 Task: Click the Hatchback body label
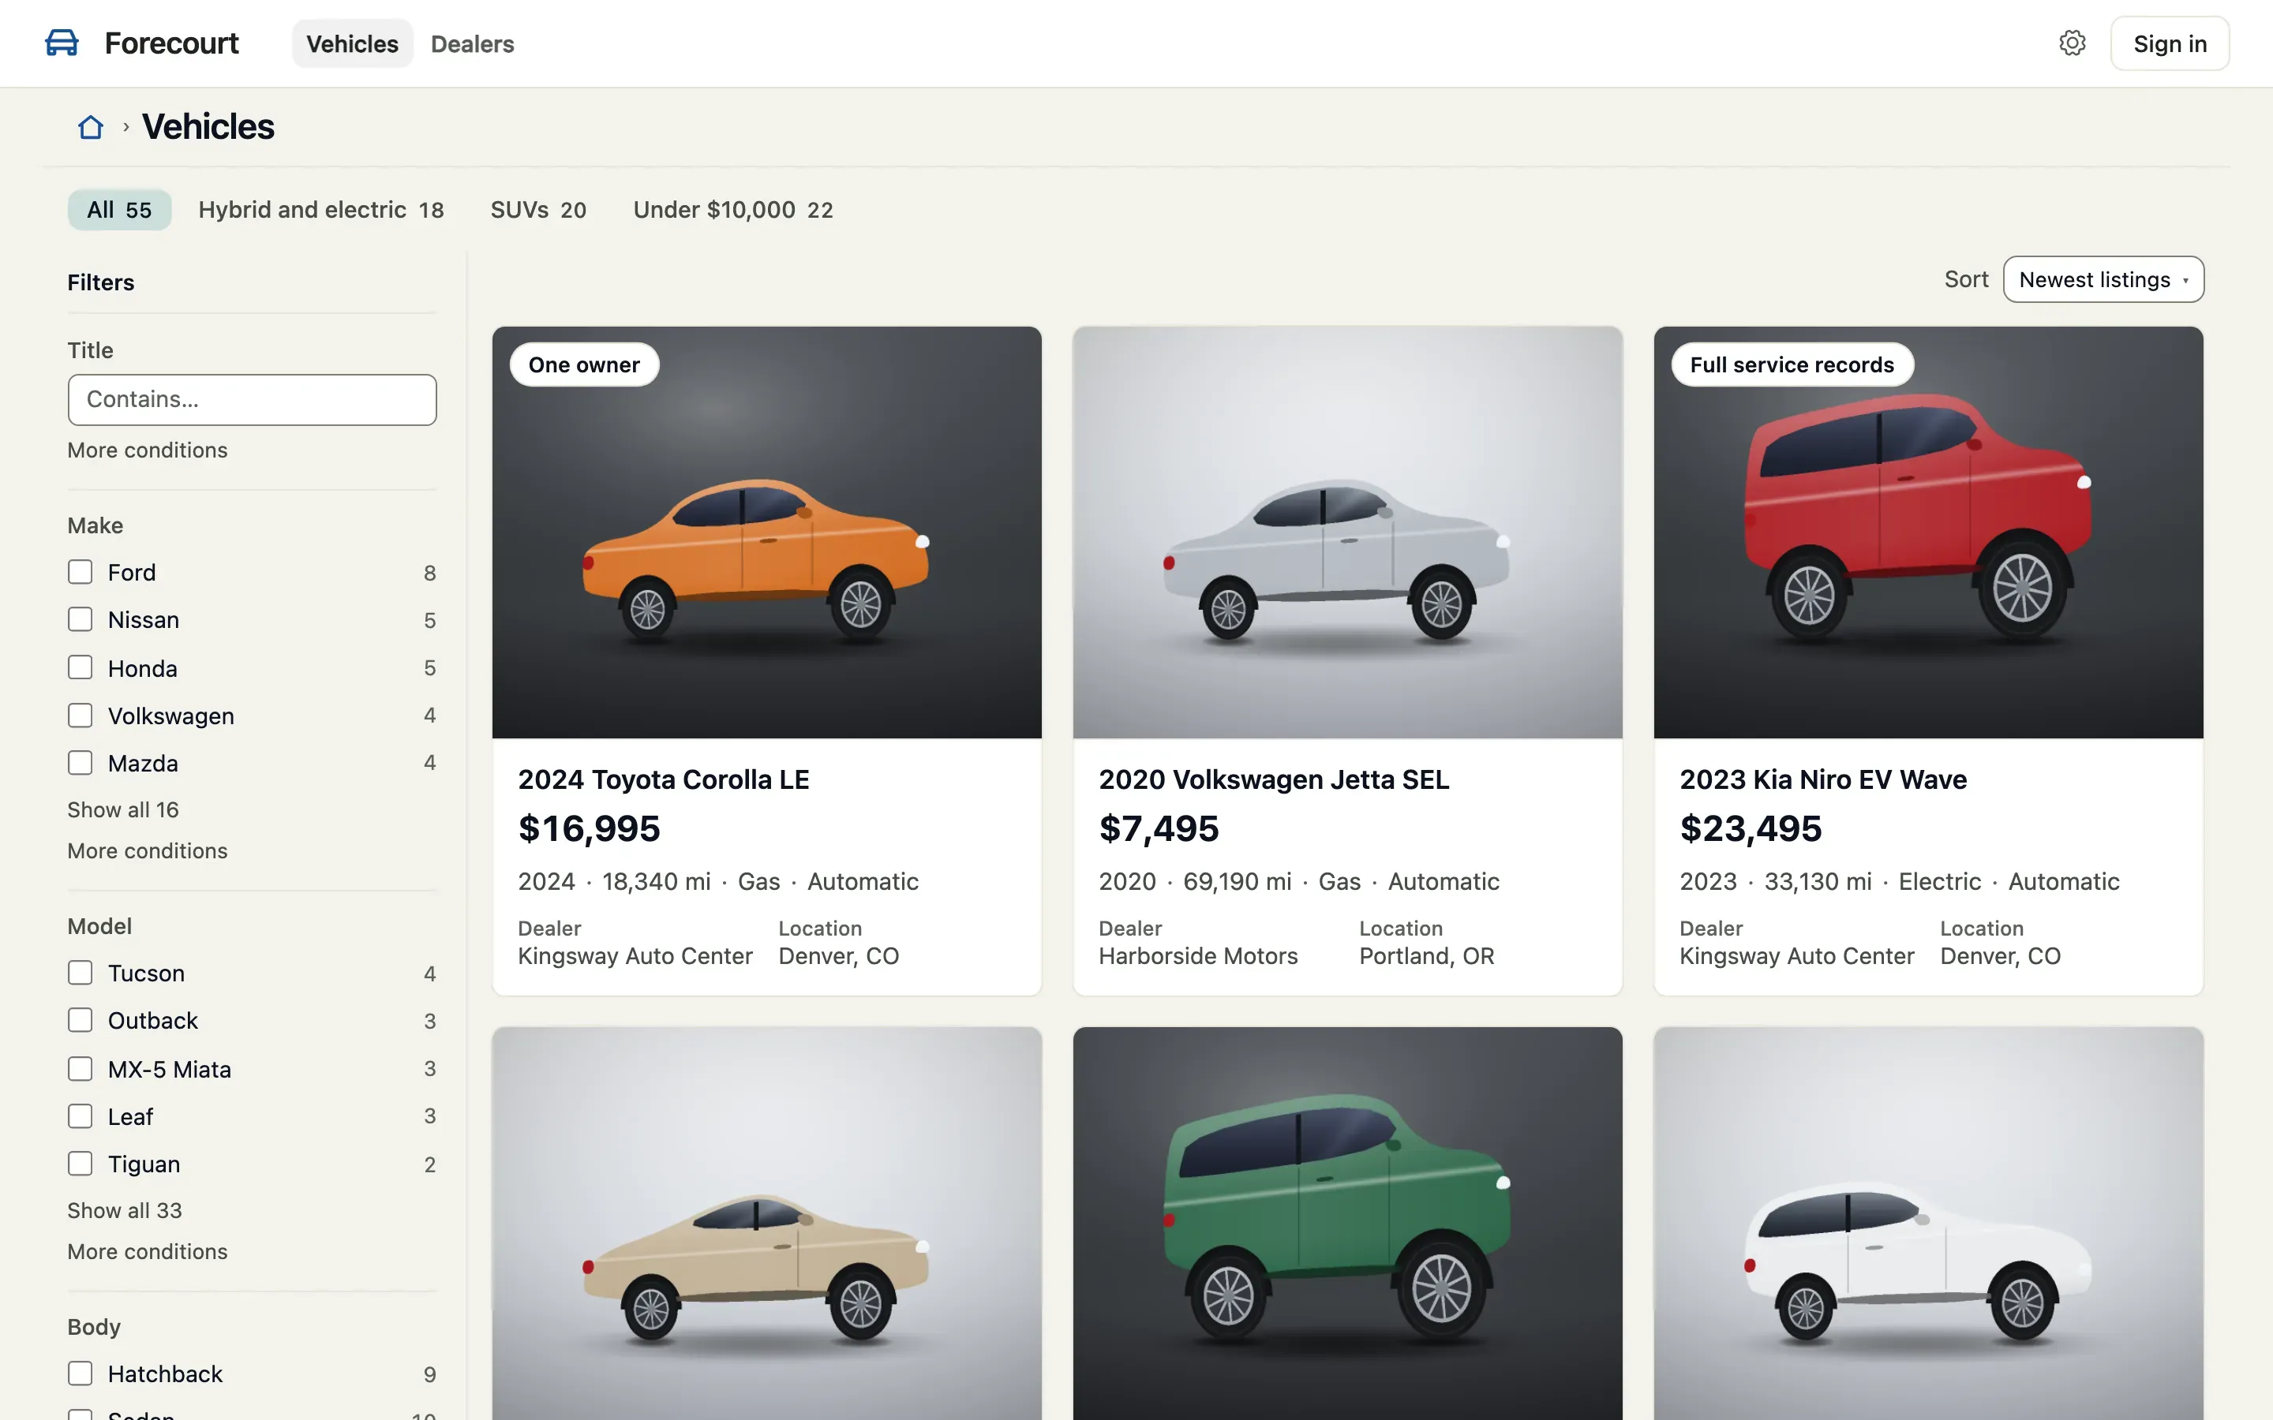tap(165, 1374)
